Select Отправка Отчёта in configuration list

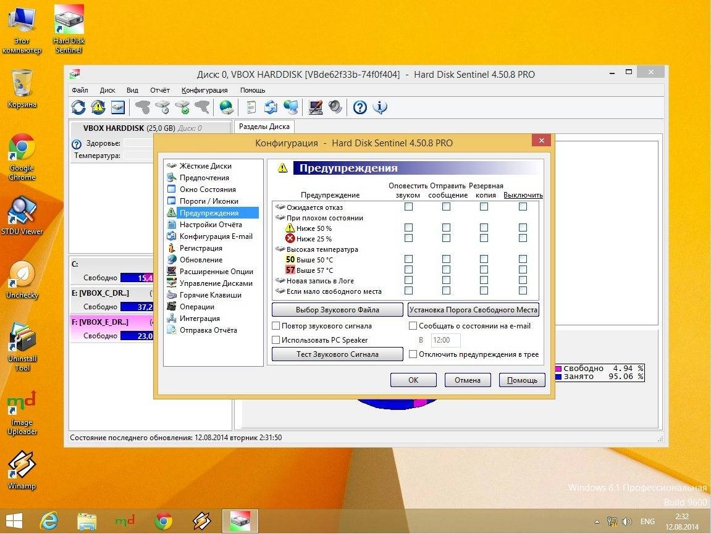pos(208,330)
